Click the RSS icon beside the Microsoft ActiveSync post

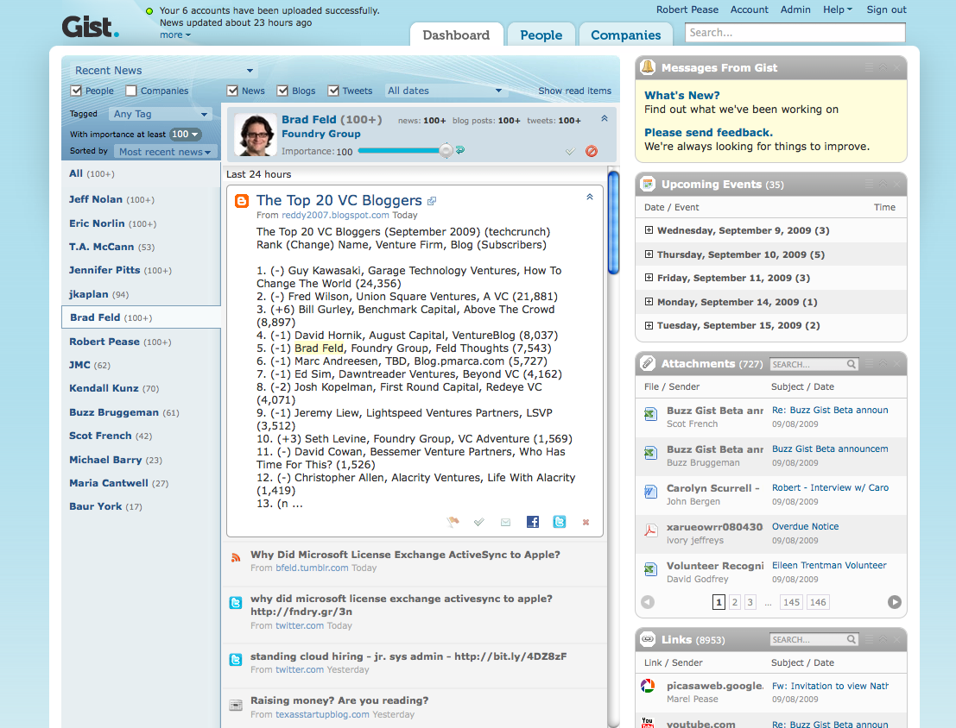tap(236, 557)
